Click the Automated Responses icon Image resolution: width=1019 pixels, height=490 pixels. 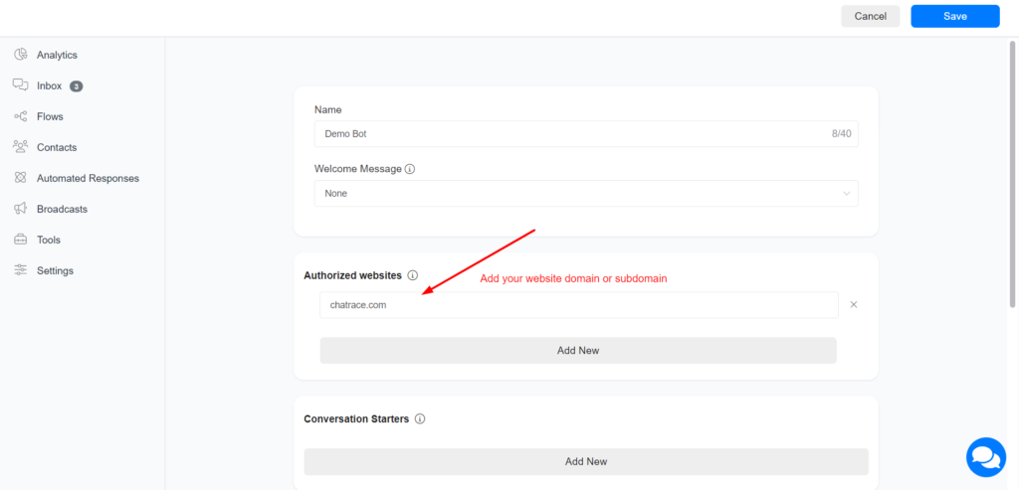[20, 178]
